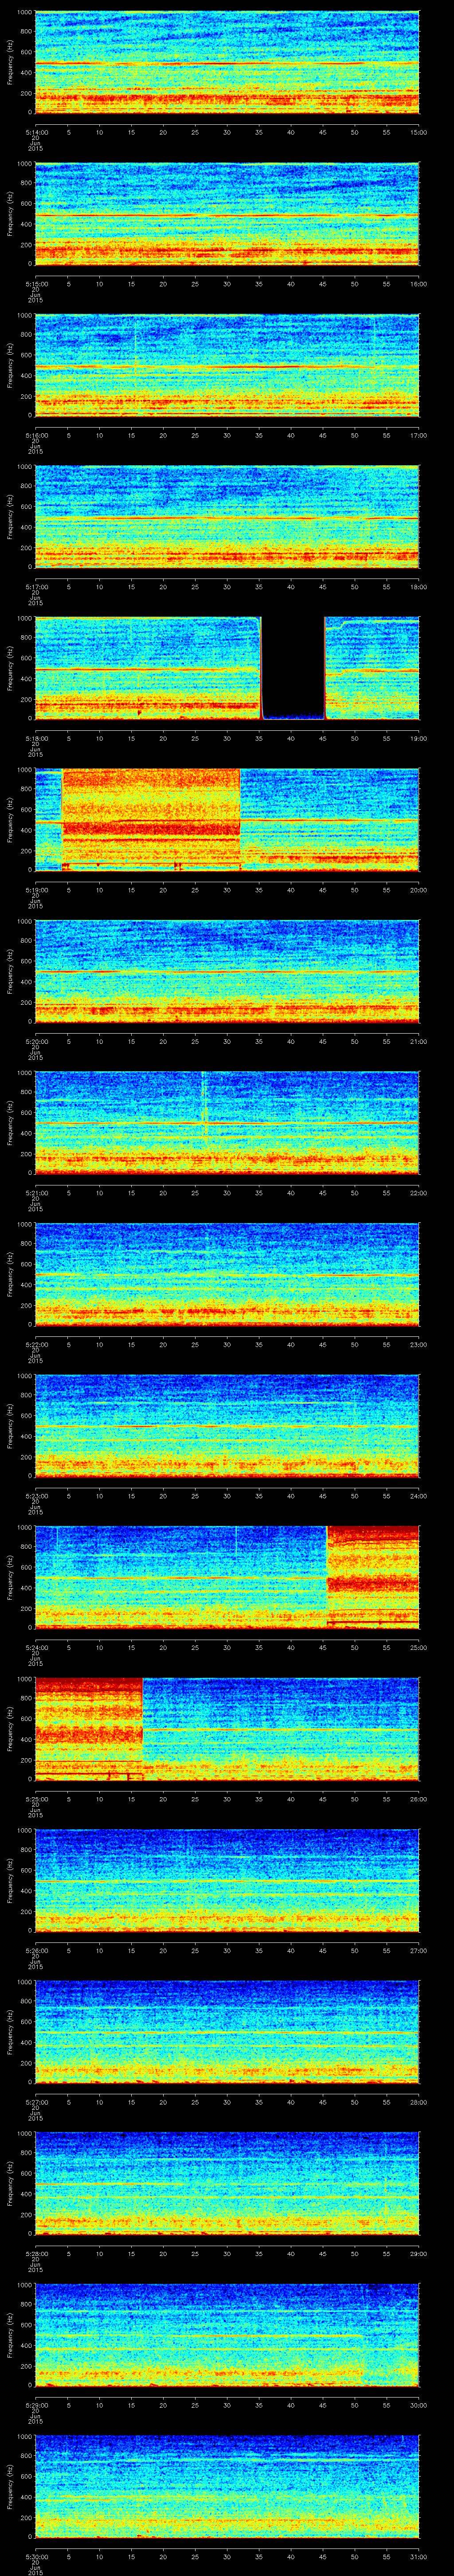Select the 5:20:00 spectrogram panel
The width and height of the screenshot is (454, 2576).
(x=227, y=970)
